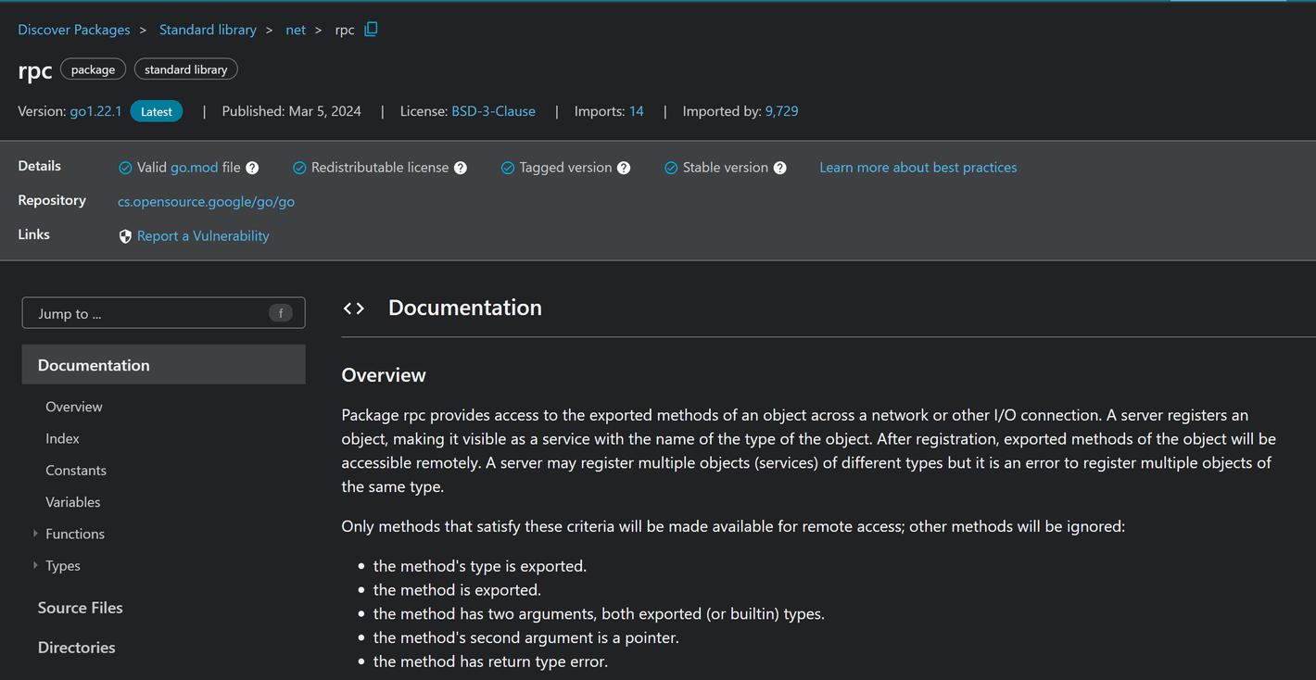Click the copy path icon next to rpc
This screenshot has width=1316, height=680.
(x=371, y=30)
